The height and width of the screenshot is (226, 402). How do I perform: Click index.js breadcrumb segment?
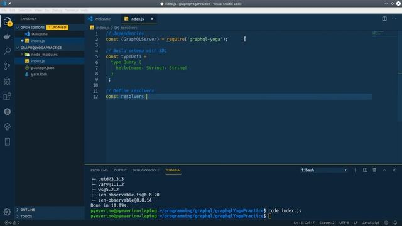tap(102, 28)
